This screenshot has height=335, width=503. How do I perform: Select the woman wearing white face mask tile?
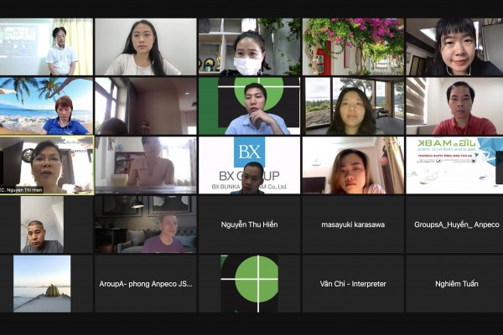pos(249,47)
